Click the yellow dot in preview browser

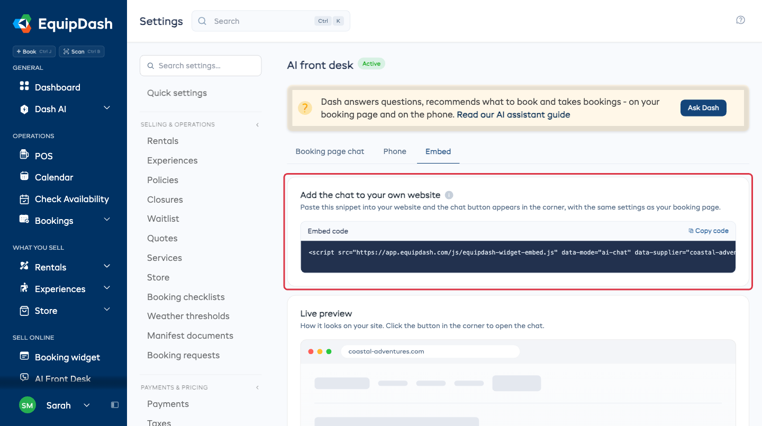(320, 351)
